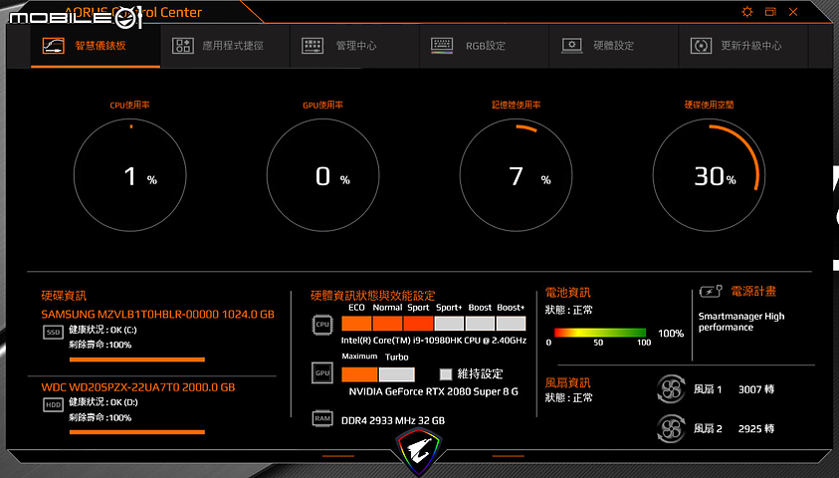Click the WDC HDD life progress bar
The height and width of the screenshot is (478, 839).
(137, 432)
